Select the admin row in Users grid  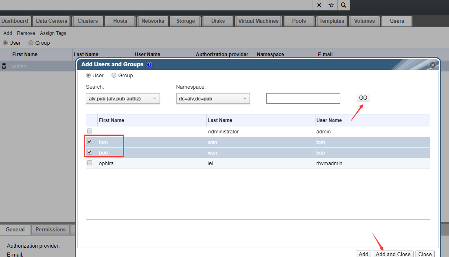(x=37, y=66)
